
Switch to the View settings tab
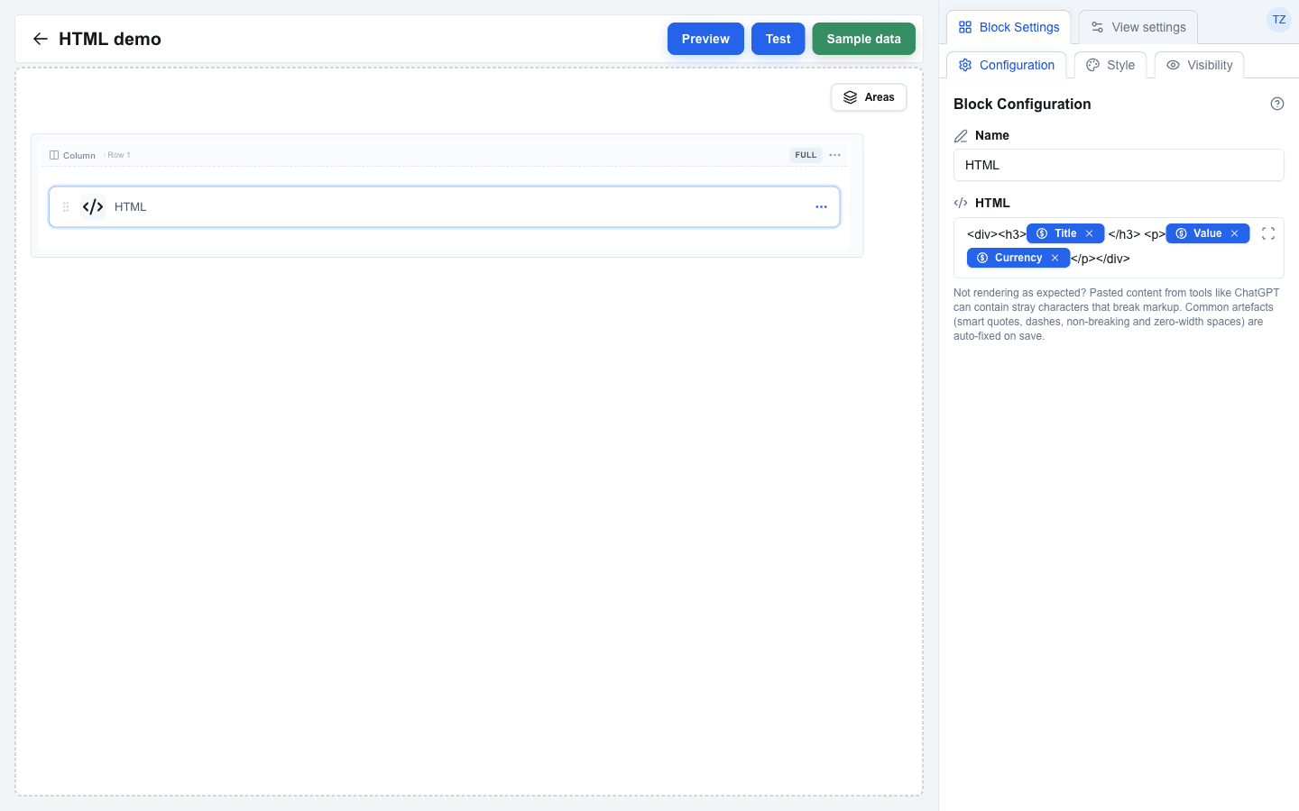(x=1138, y=27)
